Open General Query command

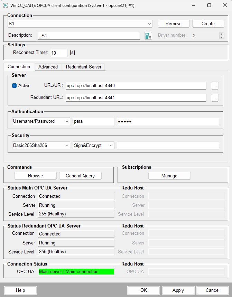(x=80, y=176)
